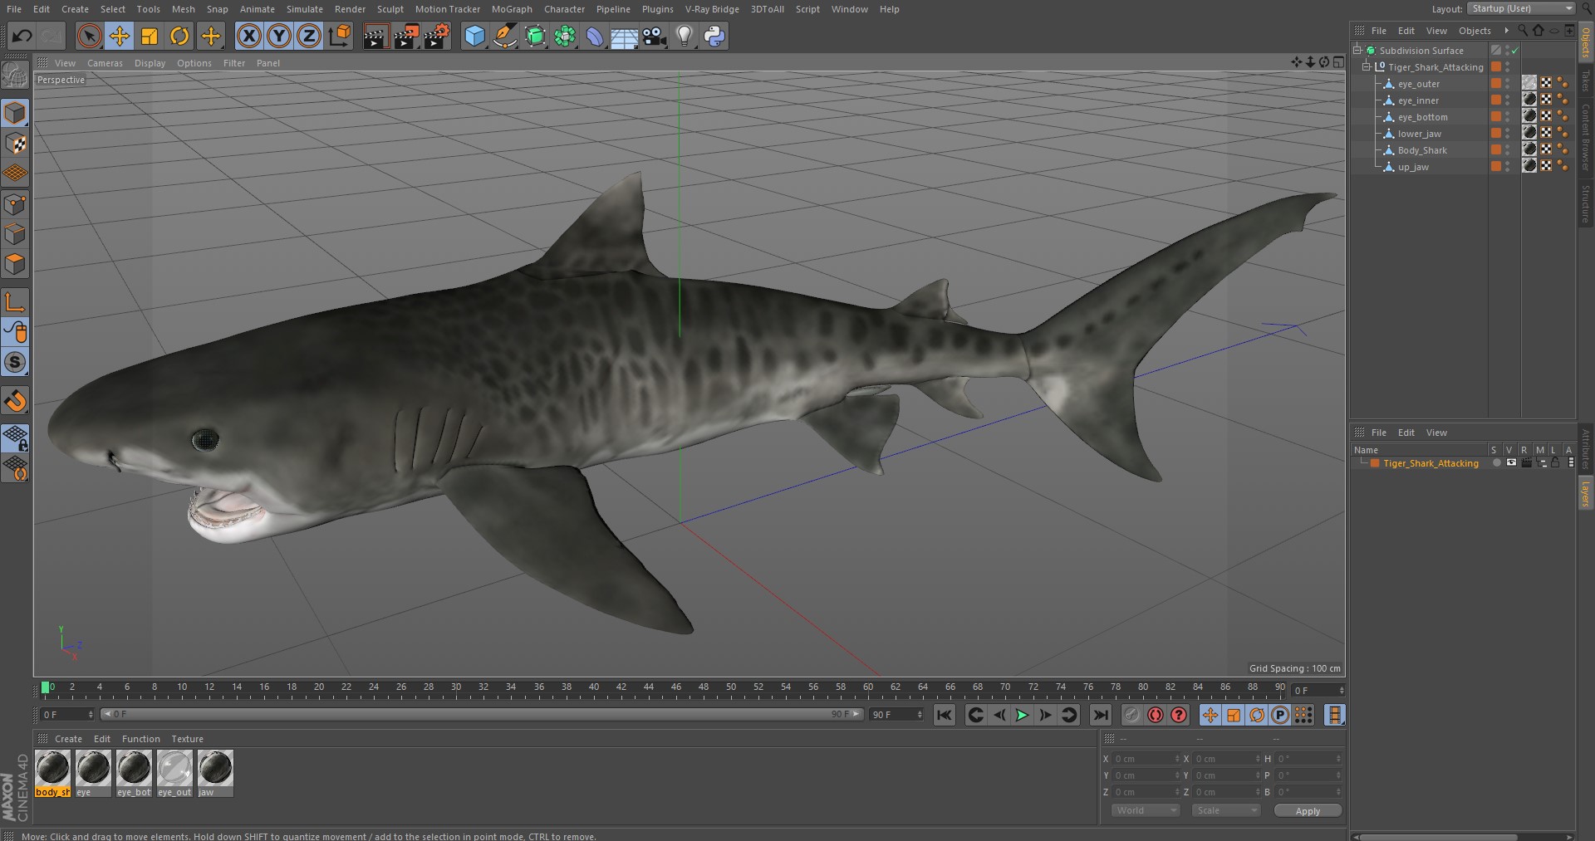Click the Body_Shark layer color swatch

[1496, 149]
